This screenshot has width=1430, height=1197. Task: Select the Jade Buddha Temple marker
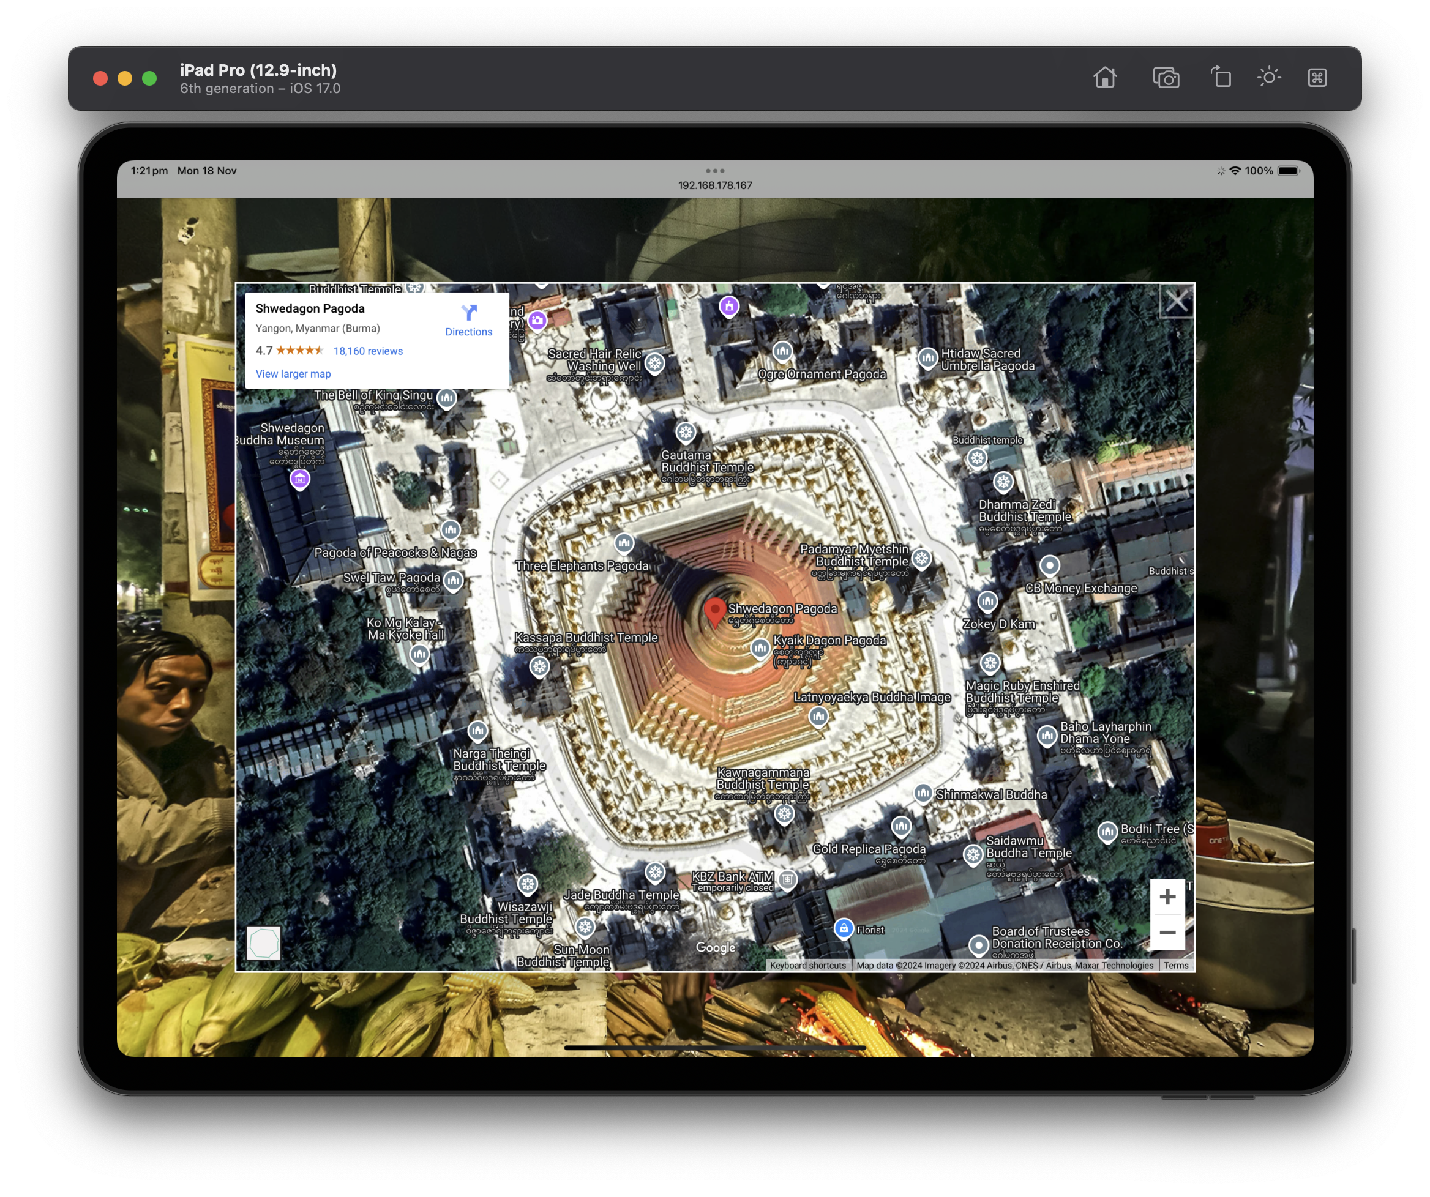coord(654,872)
